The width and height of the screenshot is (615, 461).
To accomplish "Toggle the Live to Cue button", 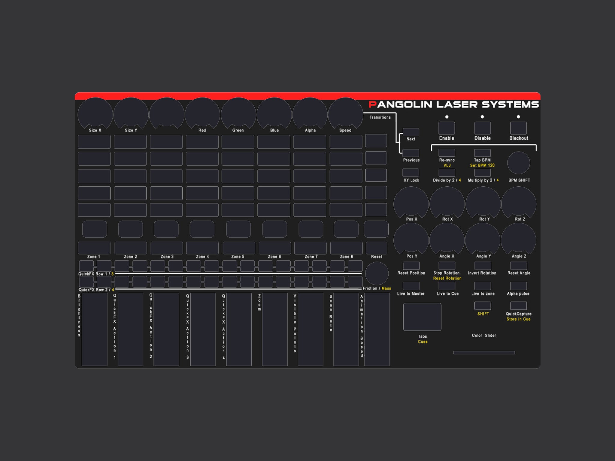I will (x=447, y=286).
